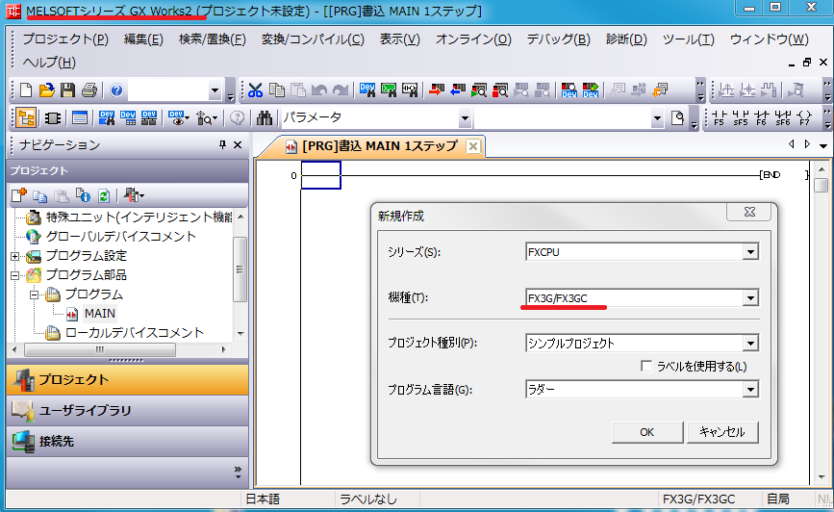This screenshot has height=512, width=834.
Task: Click 日本語 in the status bar
Action: coord(263,499)
